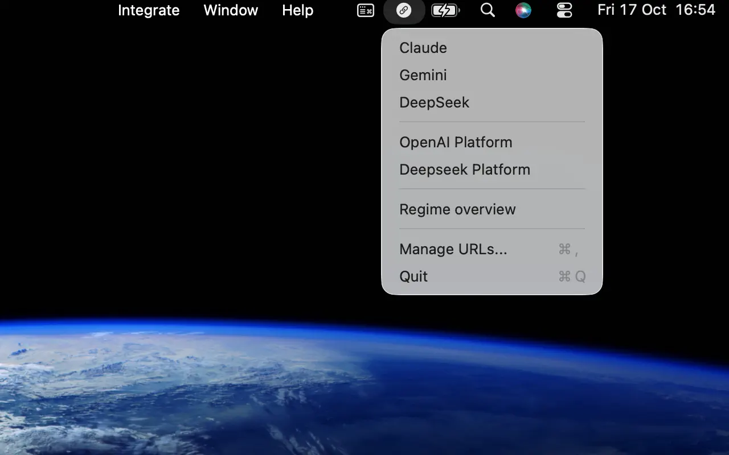Image resolution: width=729 pixels, height=455 pixels.
Task: Open the Window menu
Action: pos(230,10)
